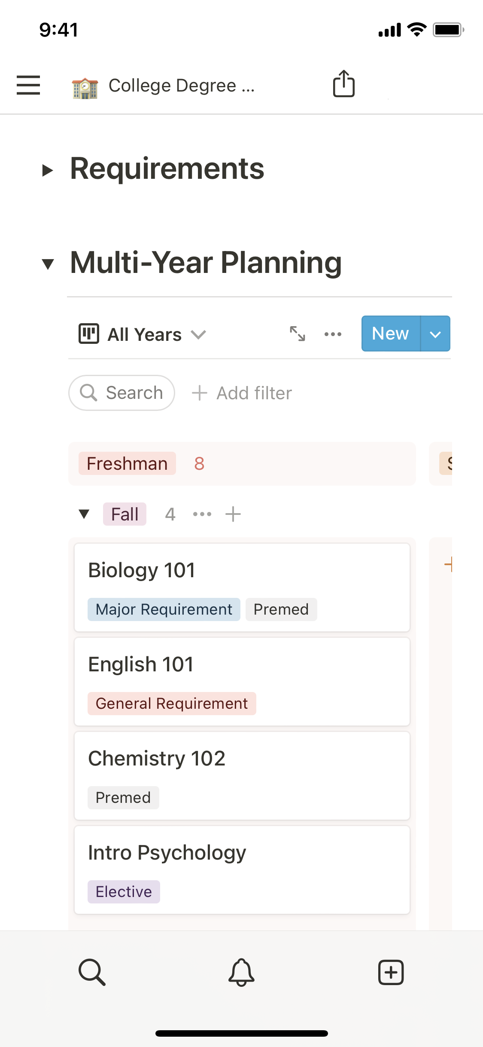Create new page from bottom bar

(x=391, y=972)
